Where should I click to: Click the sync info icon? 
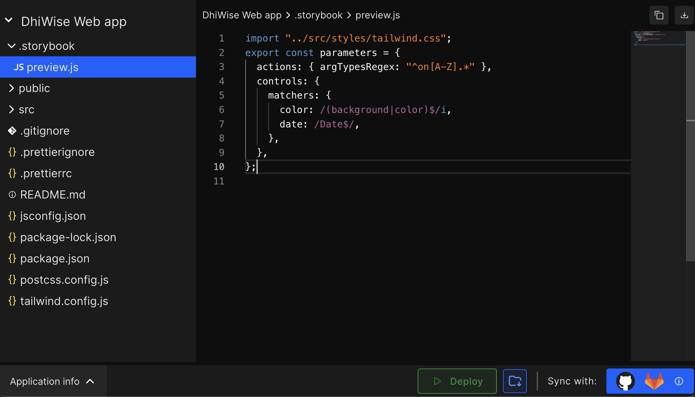(x=679, y=381)
